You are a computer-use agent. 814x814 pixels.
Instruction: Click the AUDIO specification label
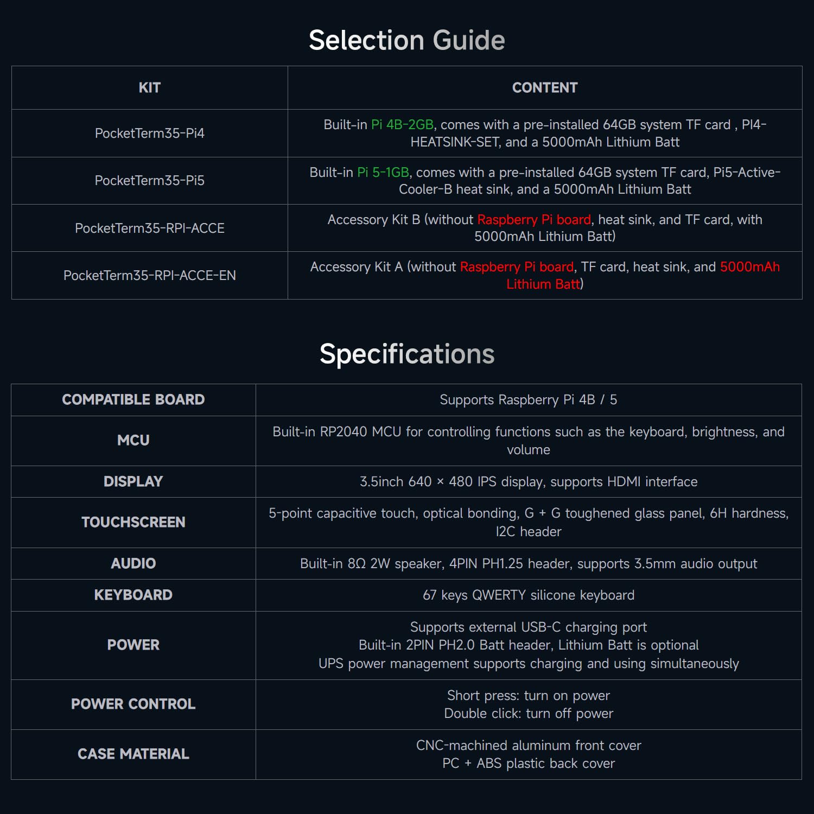(133, 564)
